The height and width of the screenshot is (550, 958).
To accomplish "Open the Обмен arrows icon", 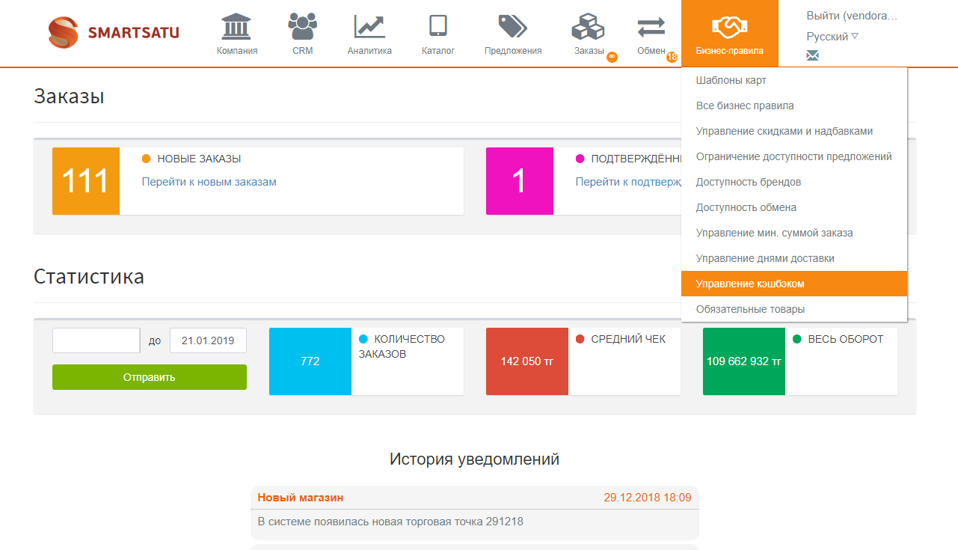I will coord(651,28).
